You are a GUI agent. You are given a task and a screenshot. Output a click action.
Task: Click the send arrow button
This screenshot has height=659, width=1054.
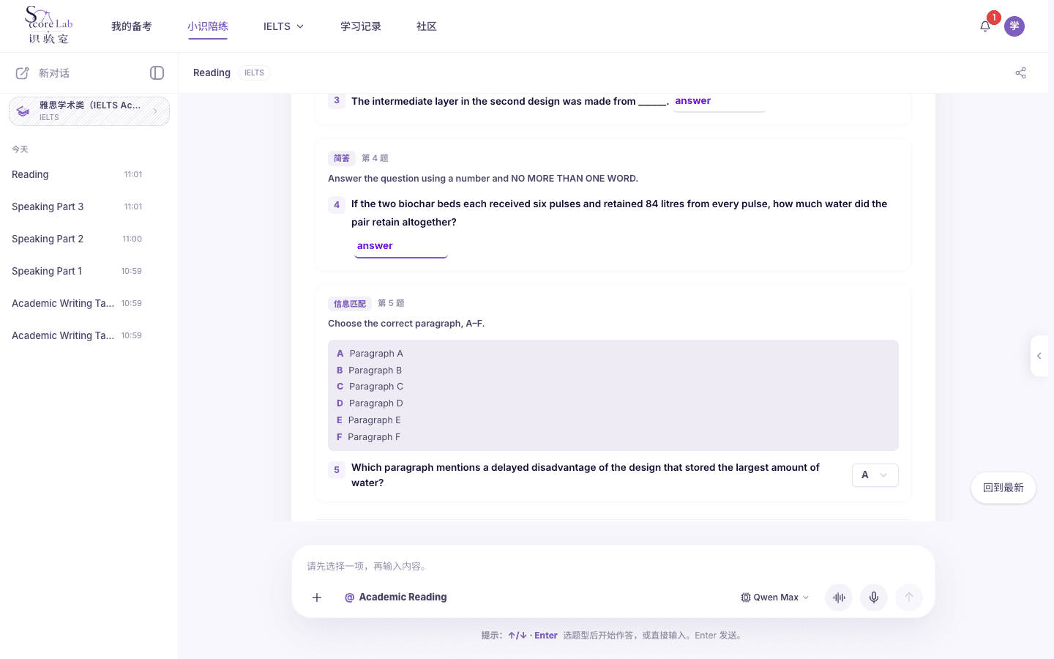909,597
